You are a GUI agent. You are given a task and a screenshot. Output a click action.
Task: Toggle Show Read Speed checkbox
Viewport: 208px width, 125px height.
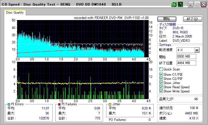[x=161, y=87]
